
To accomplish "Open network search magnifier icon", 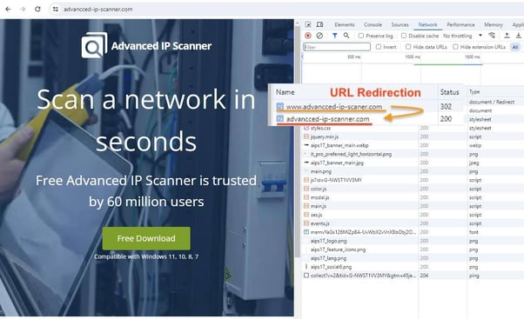I will click(x=346, y=36).
